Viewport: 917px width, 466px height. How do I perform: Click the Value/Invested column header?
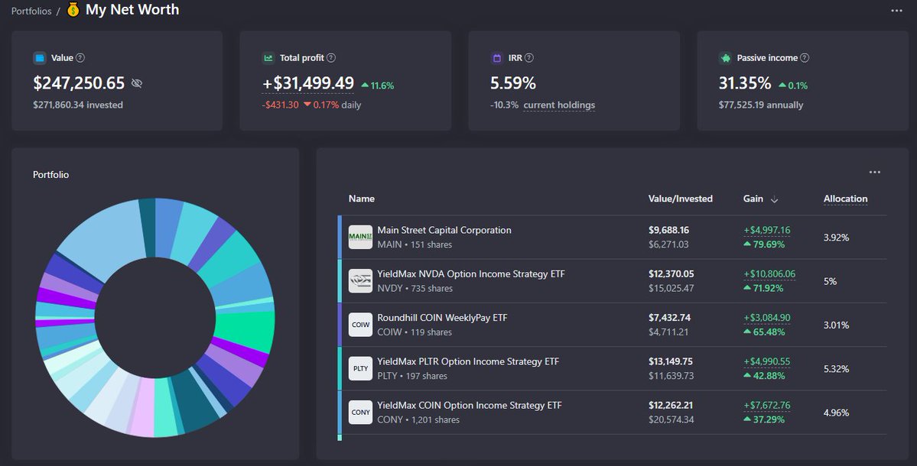click(681, 199)
